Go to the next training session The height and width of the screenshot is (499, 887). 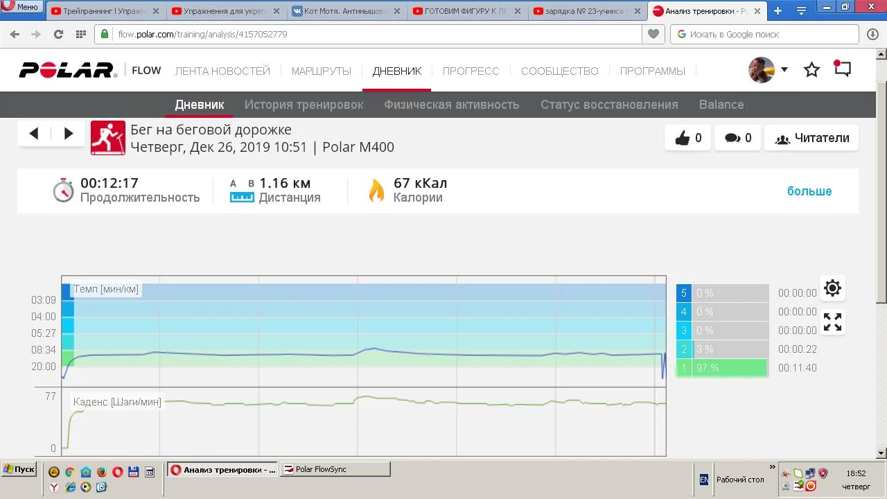[x=69, y=134]
